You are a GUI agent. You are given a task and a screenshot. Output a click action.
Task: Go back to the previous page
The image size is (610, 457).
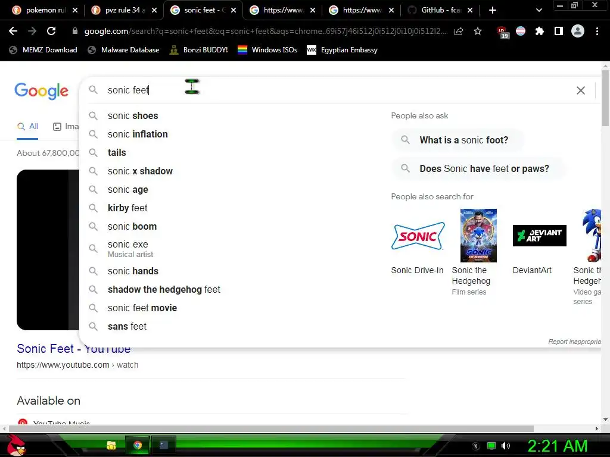coord(13,31)
